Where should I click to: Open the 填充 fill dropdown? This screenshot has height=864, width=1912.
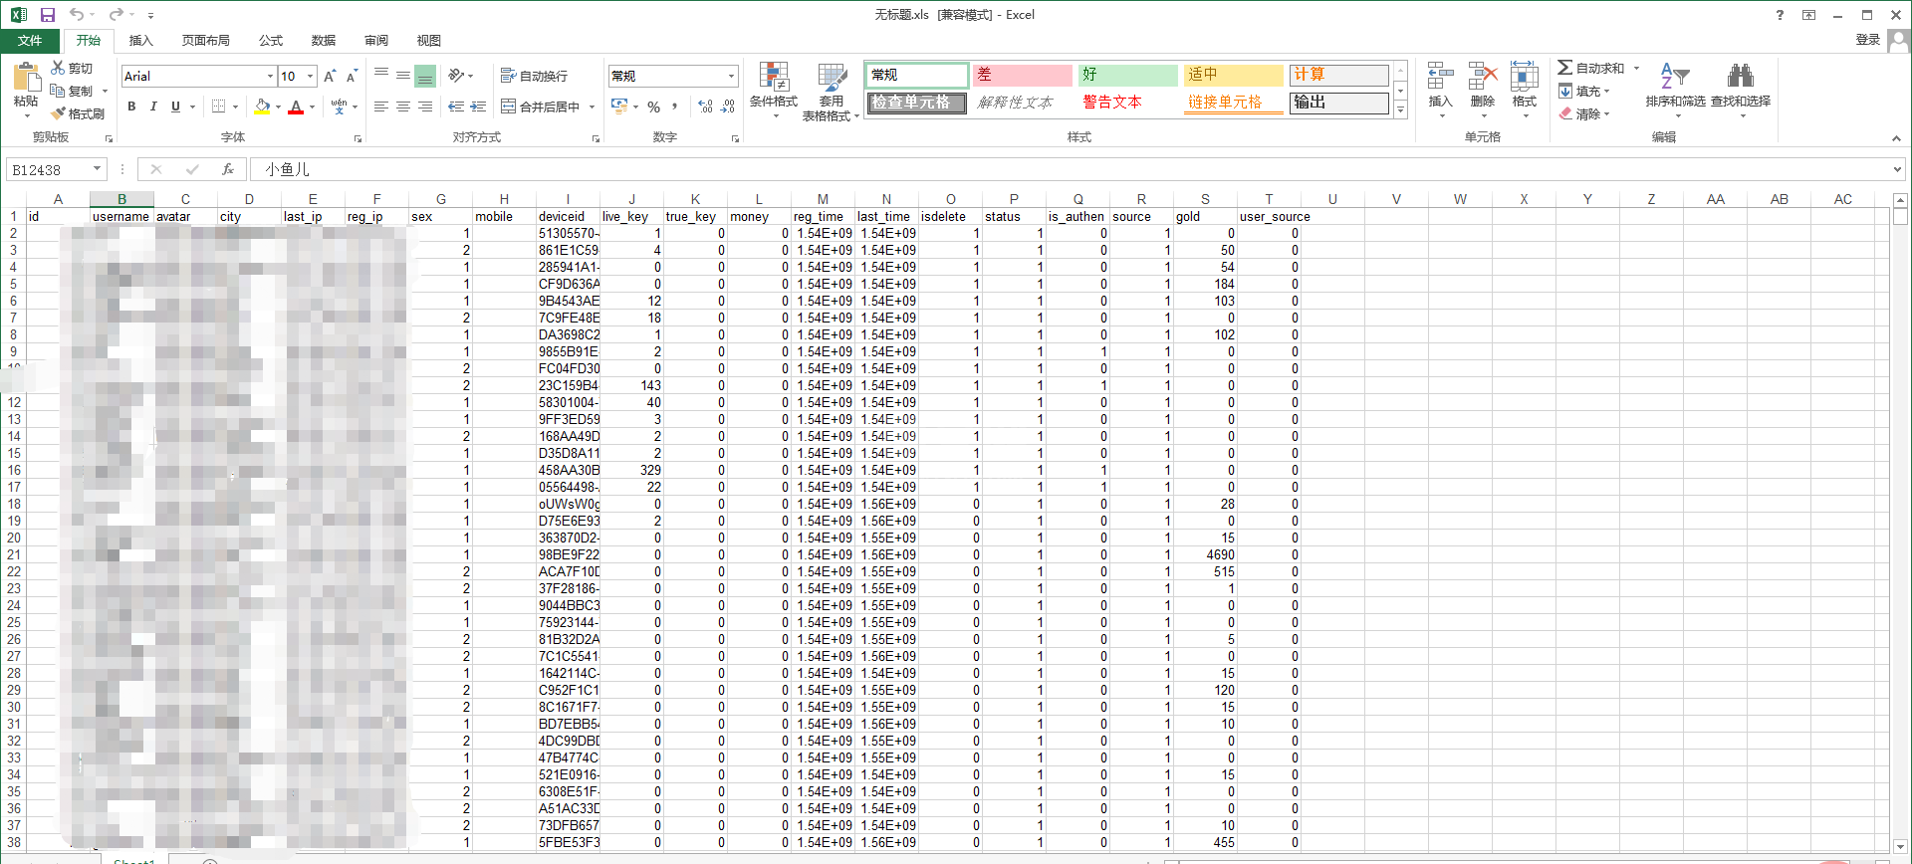(x=1584, y=91)
